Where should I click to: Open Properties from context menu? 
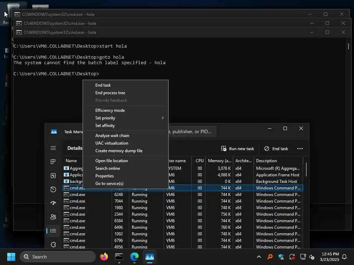104,176
